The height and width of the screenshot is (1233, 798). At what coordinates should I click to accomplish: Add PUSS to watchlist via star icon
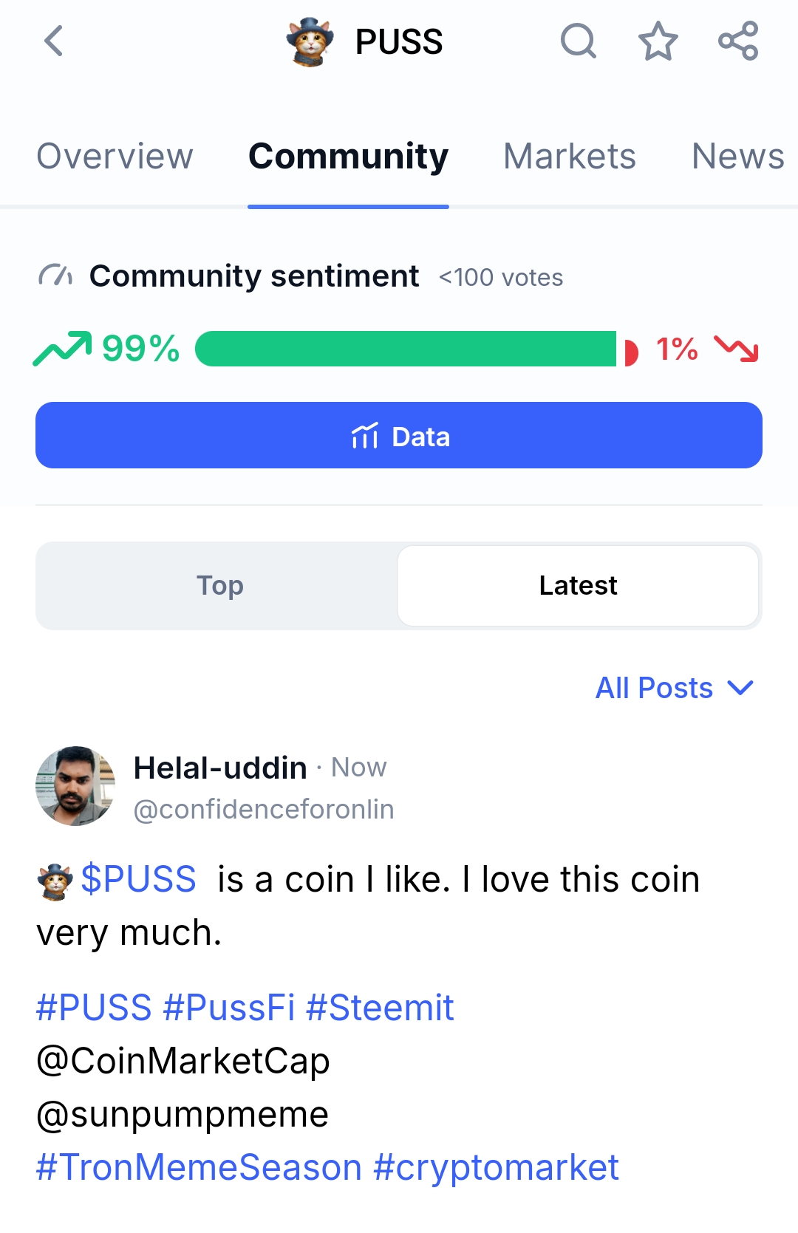tap(658, 41)
